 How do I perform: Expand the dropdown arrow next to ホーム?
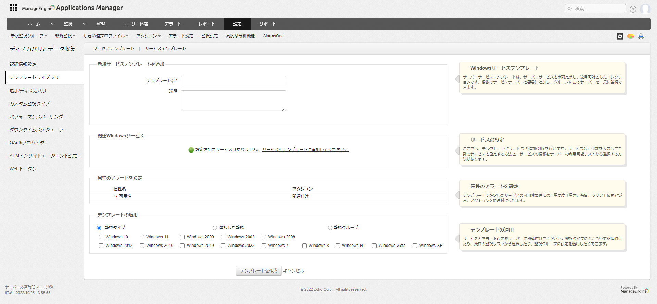[52, 24]
